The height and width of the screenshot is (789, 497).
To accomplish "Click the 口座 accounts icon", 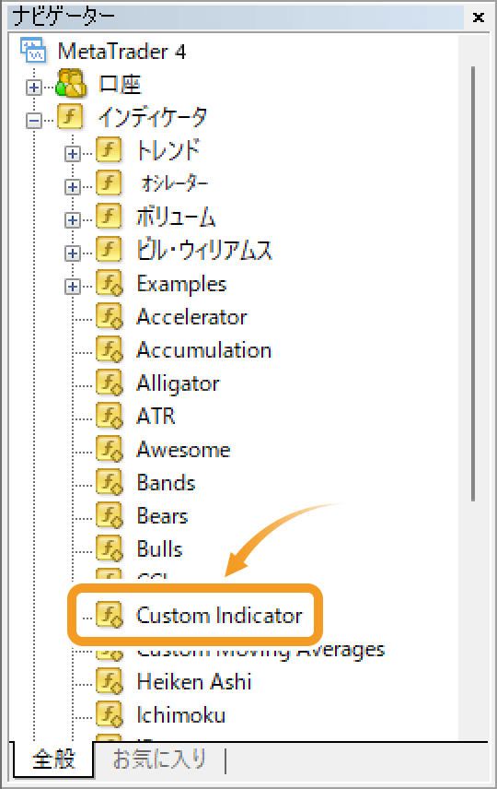I will [71, 84].
